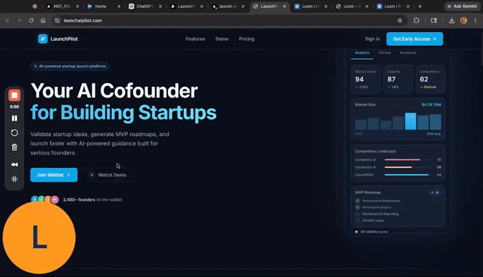Click the AI badge in the MVP Roadmap card
Screen dimensions: 483x277
(435, 193)
